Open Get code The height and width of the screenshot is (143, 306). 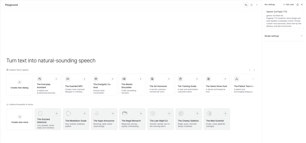click(288, 4)
